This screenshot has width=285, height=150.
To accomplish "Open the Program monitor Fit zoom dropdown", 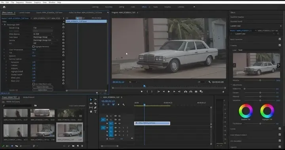I will coord(133,82).
